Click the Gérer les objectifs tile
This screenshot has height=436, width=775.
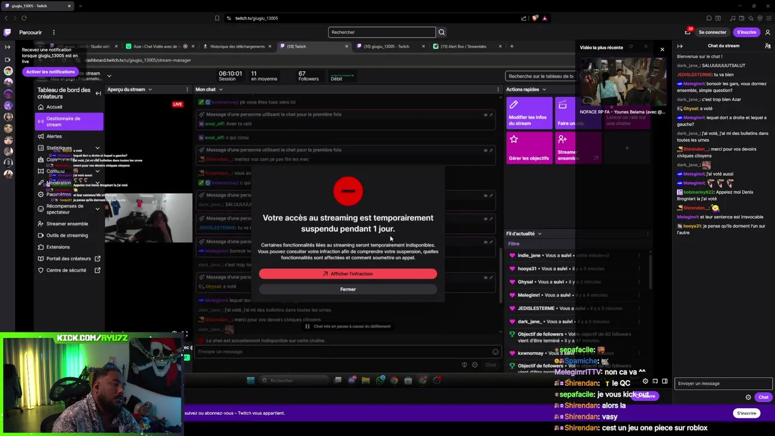point(529,148)
